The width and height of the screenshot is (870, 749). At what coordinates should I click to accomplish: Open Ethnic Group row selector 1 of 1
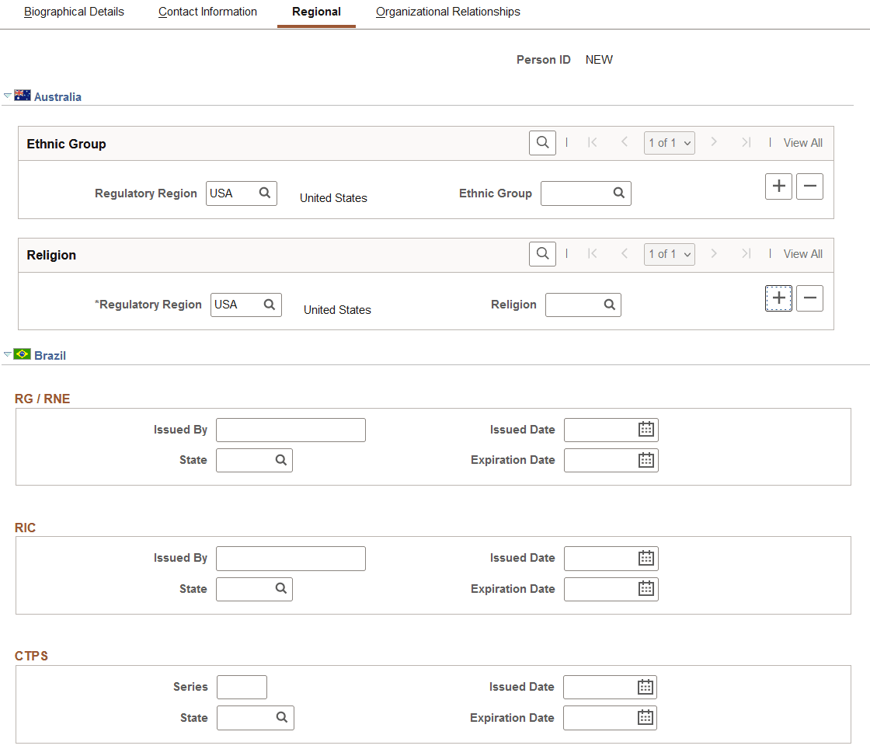click(x=669, y=143)
